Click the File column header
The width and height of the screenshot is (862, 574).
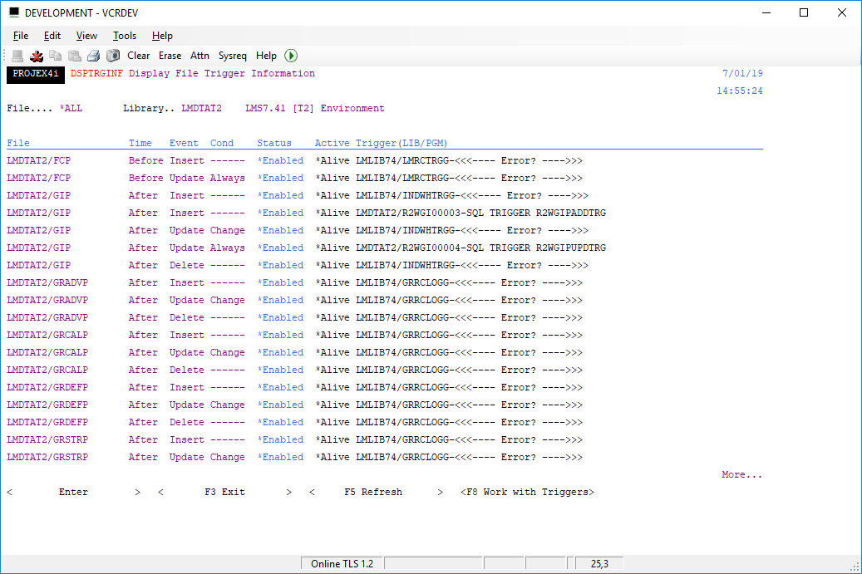click(18, 144)
